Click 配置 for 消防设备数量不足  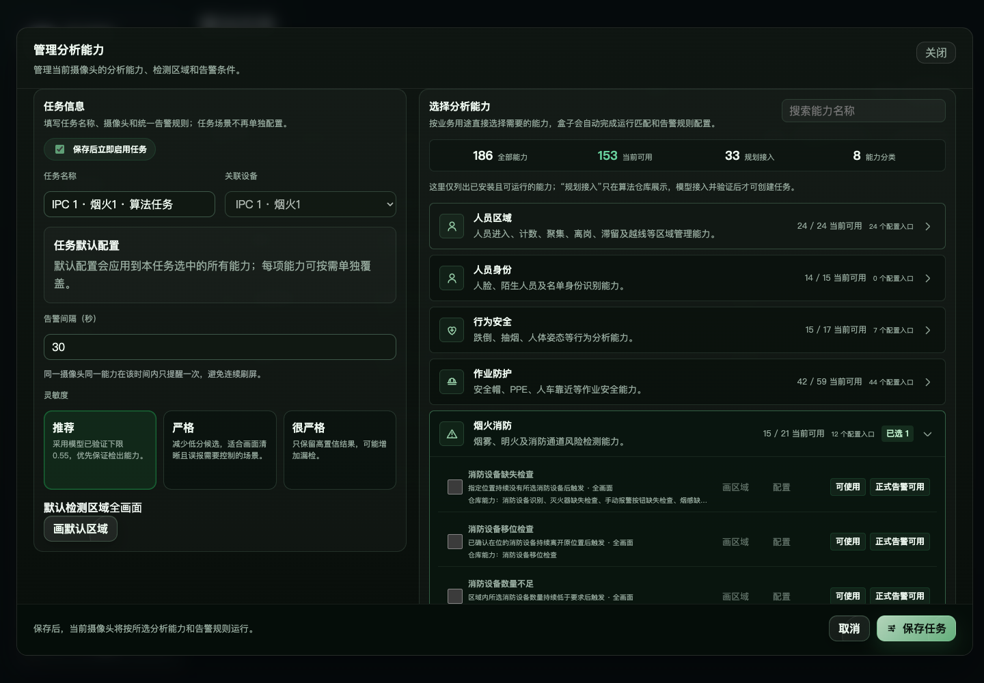(x=782, y=596)
